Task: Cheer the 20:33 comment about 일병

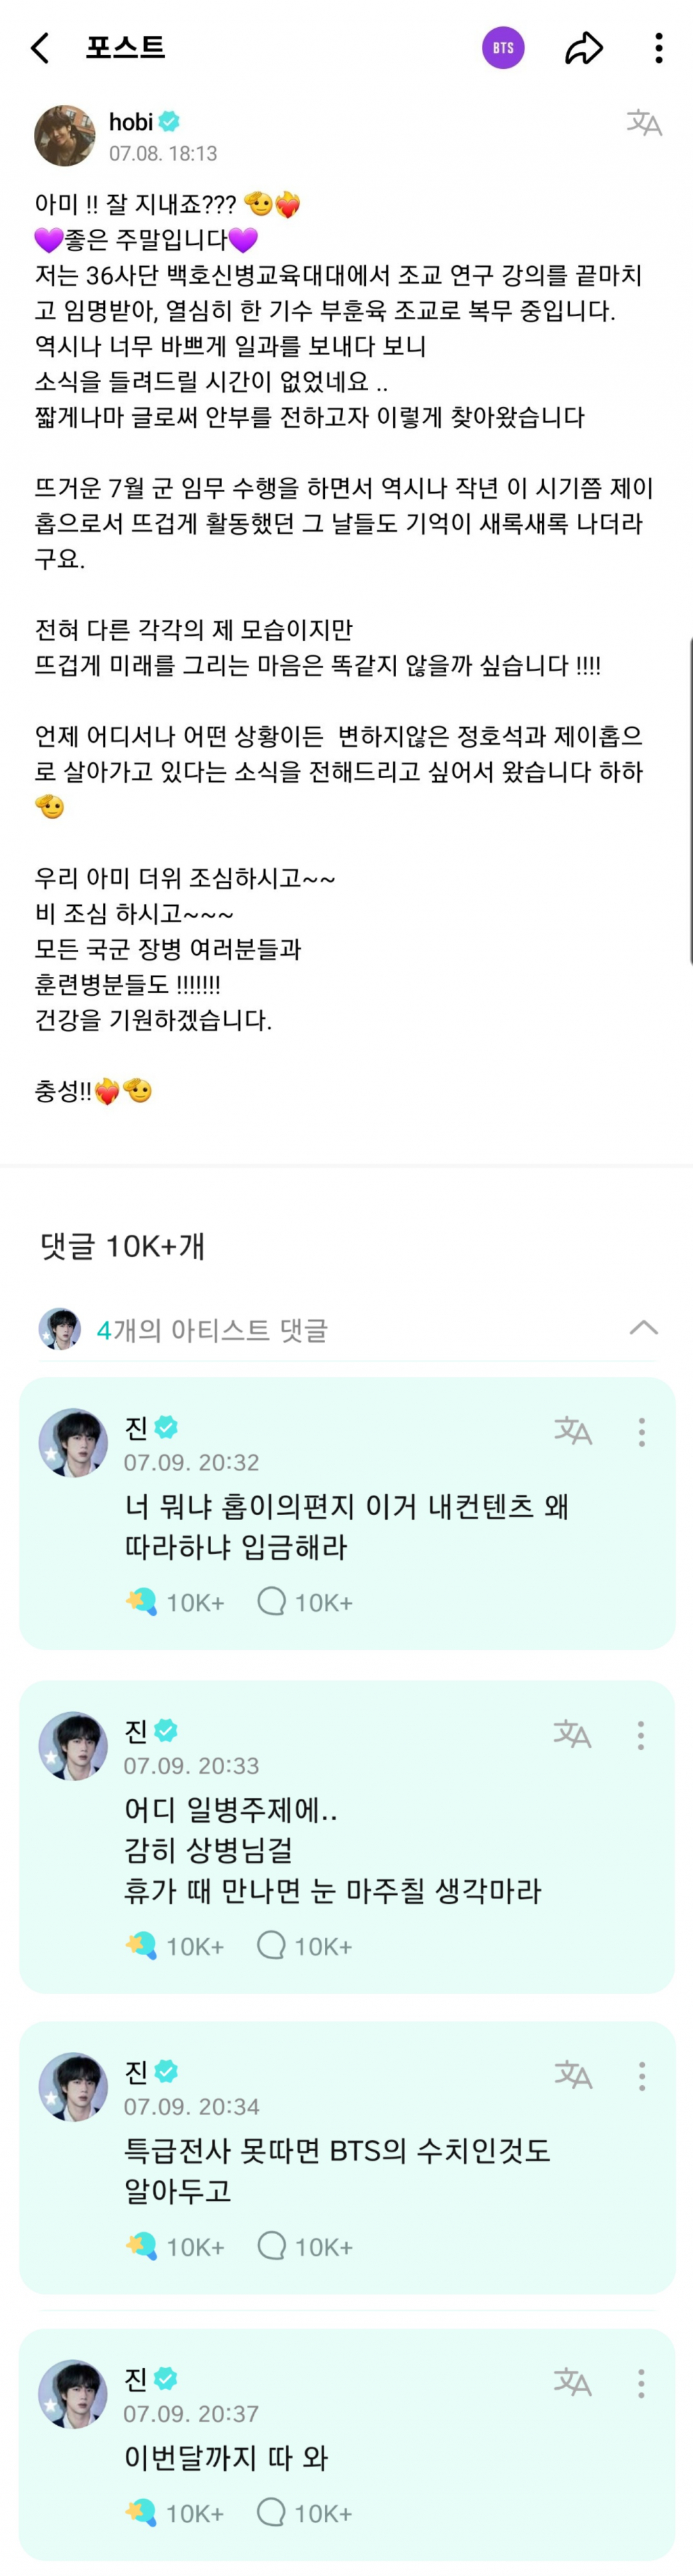Action: (x=141, y=1945)
